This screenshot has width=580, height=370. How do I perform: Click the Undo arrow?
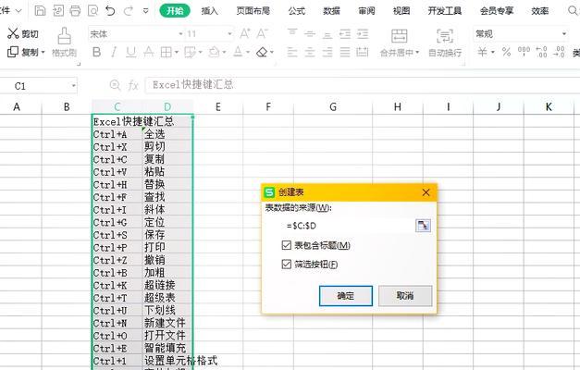click(110, 11)
